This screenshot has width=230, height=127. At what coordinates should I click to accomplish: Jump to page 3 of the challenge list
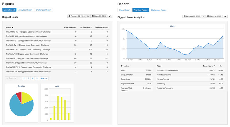[x=28, y=78]
